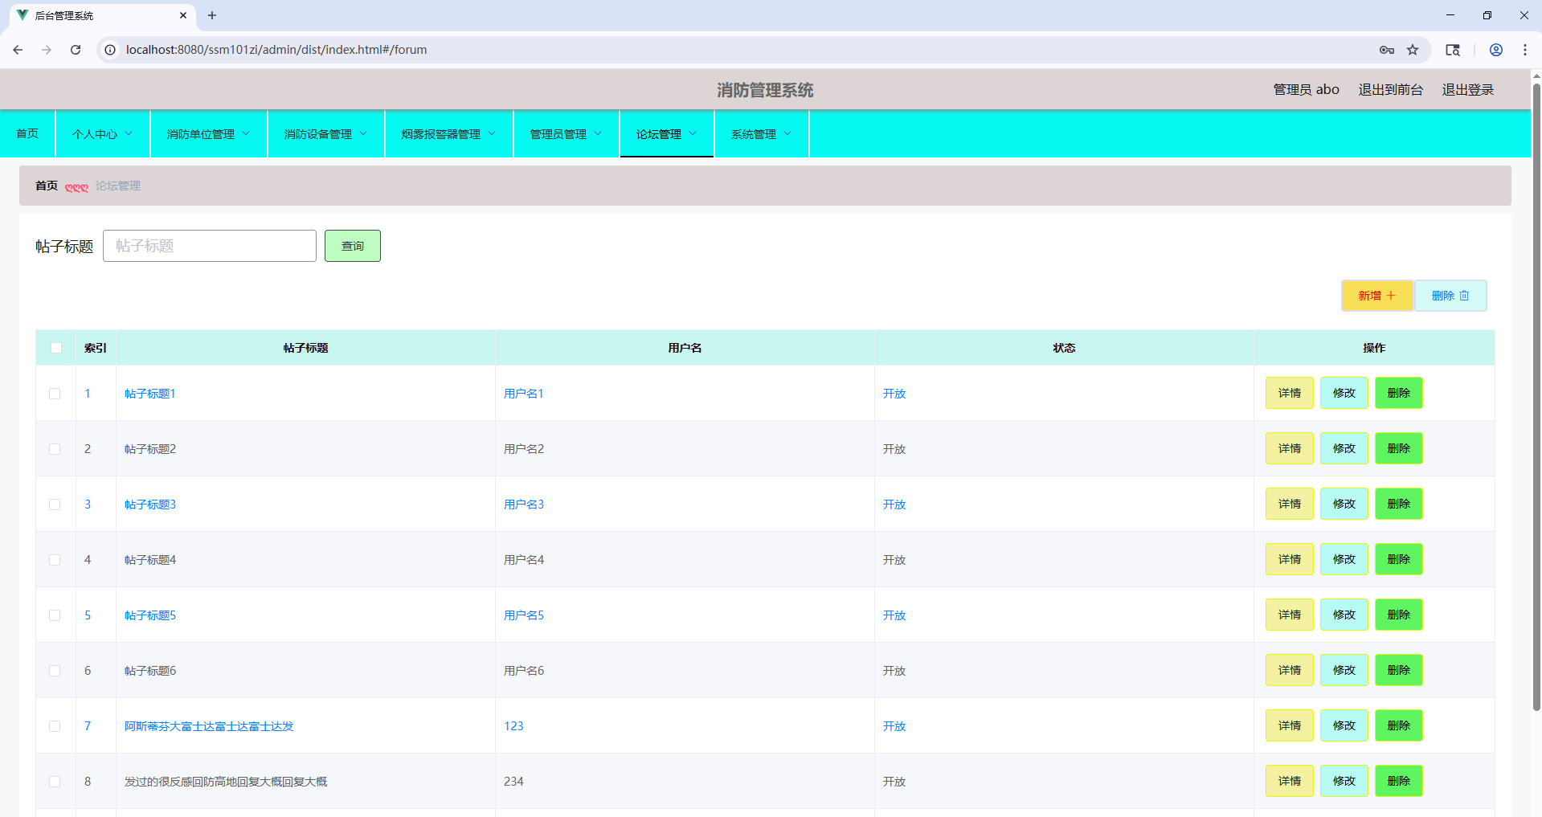1542x817 pixels.
Task: Expand 消防单位管理 dropdown arrow
Action: click(246, 133)
